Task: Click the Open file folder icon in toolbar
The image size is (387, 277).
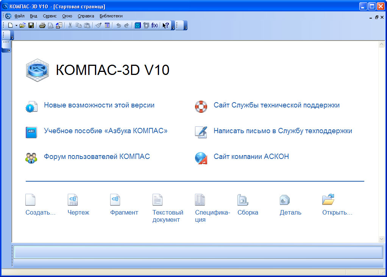Action: (22, 25)
